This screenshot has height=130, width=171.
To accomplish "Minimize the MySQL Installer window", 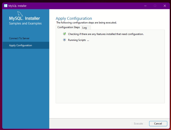I will tap(145, 6).
